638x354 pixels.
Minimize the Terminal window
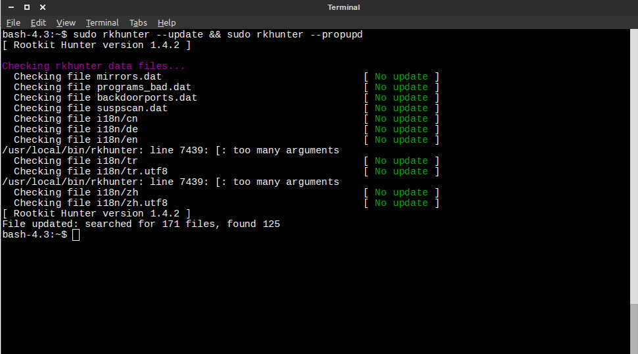point(11,7)
